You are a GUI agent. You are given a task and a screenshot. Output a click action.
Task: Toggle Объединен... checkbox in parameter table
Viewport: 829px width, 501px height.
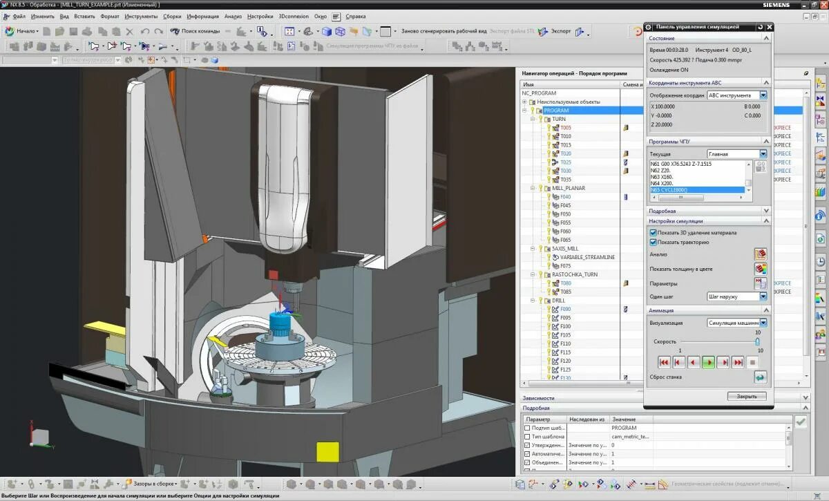pyautogui.click(x=527, y=463)
